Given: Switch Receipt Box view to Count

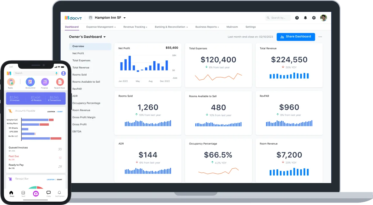Looking at the screenshot, I should coord(59,180).
